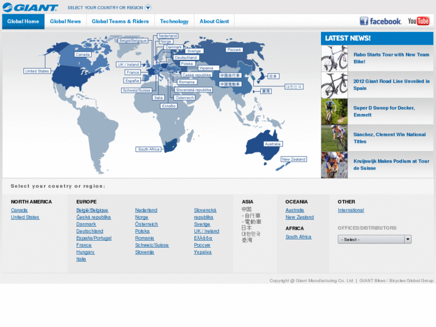The height and width of the screenshot is (327, 436).
Task: Select 日本 in the Asia list
Action: (x=246, y=227)
